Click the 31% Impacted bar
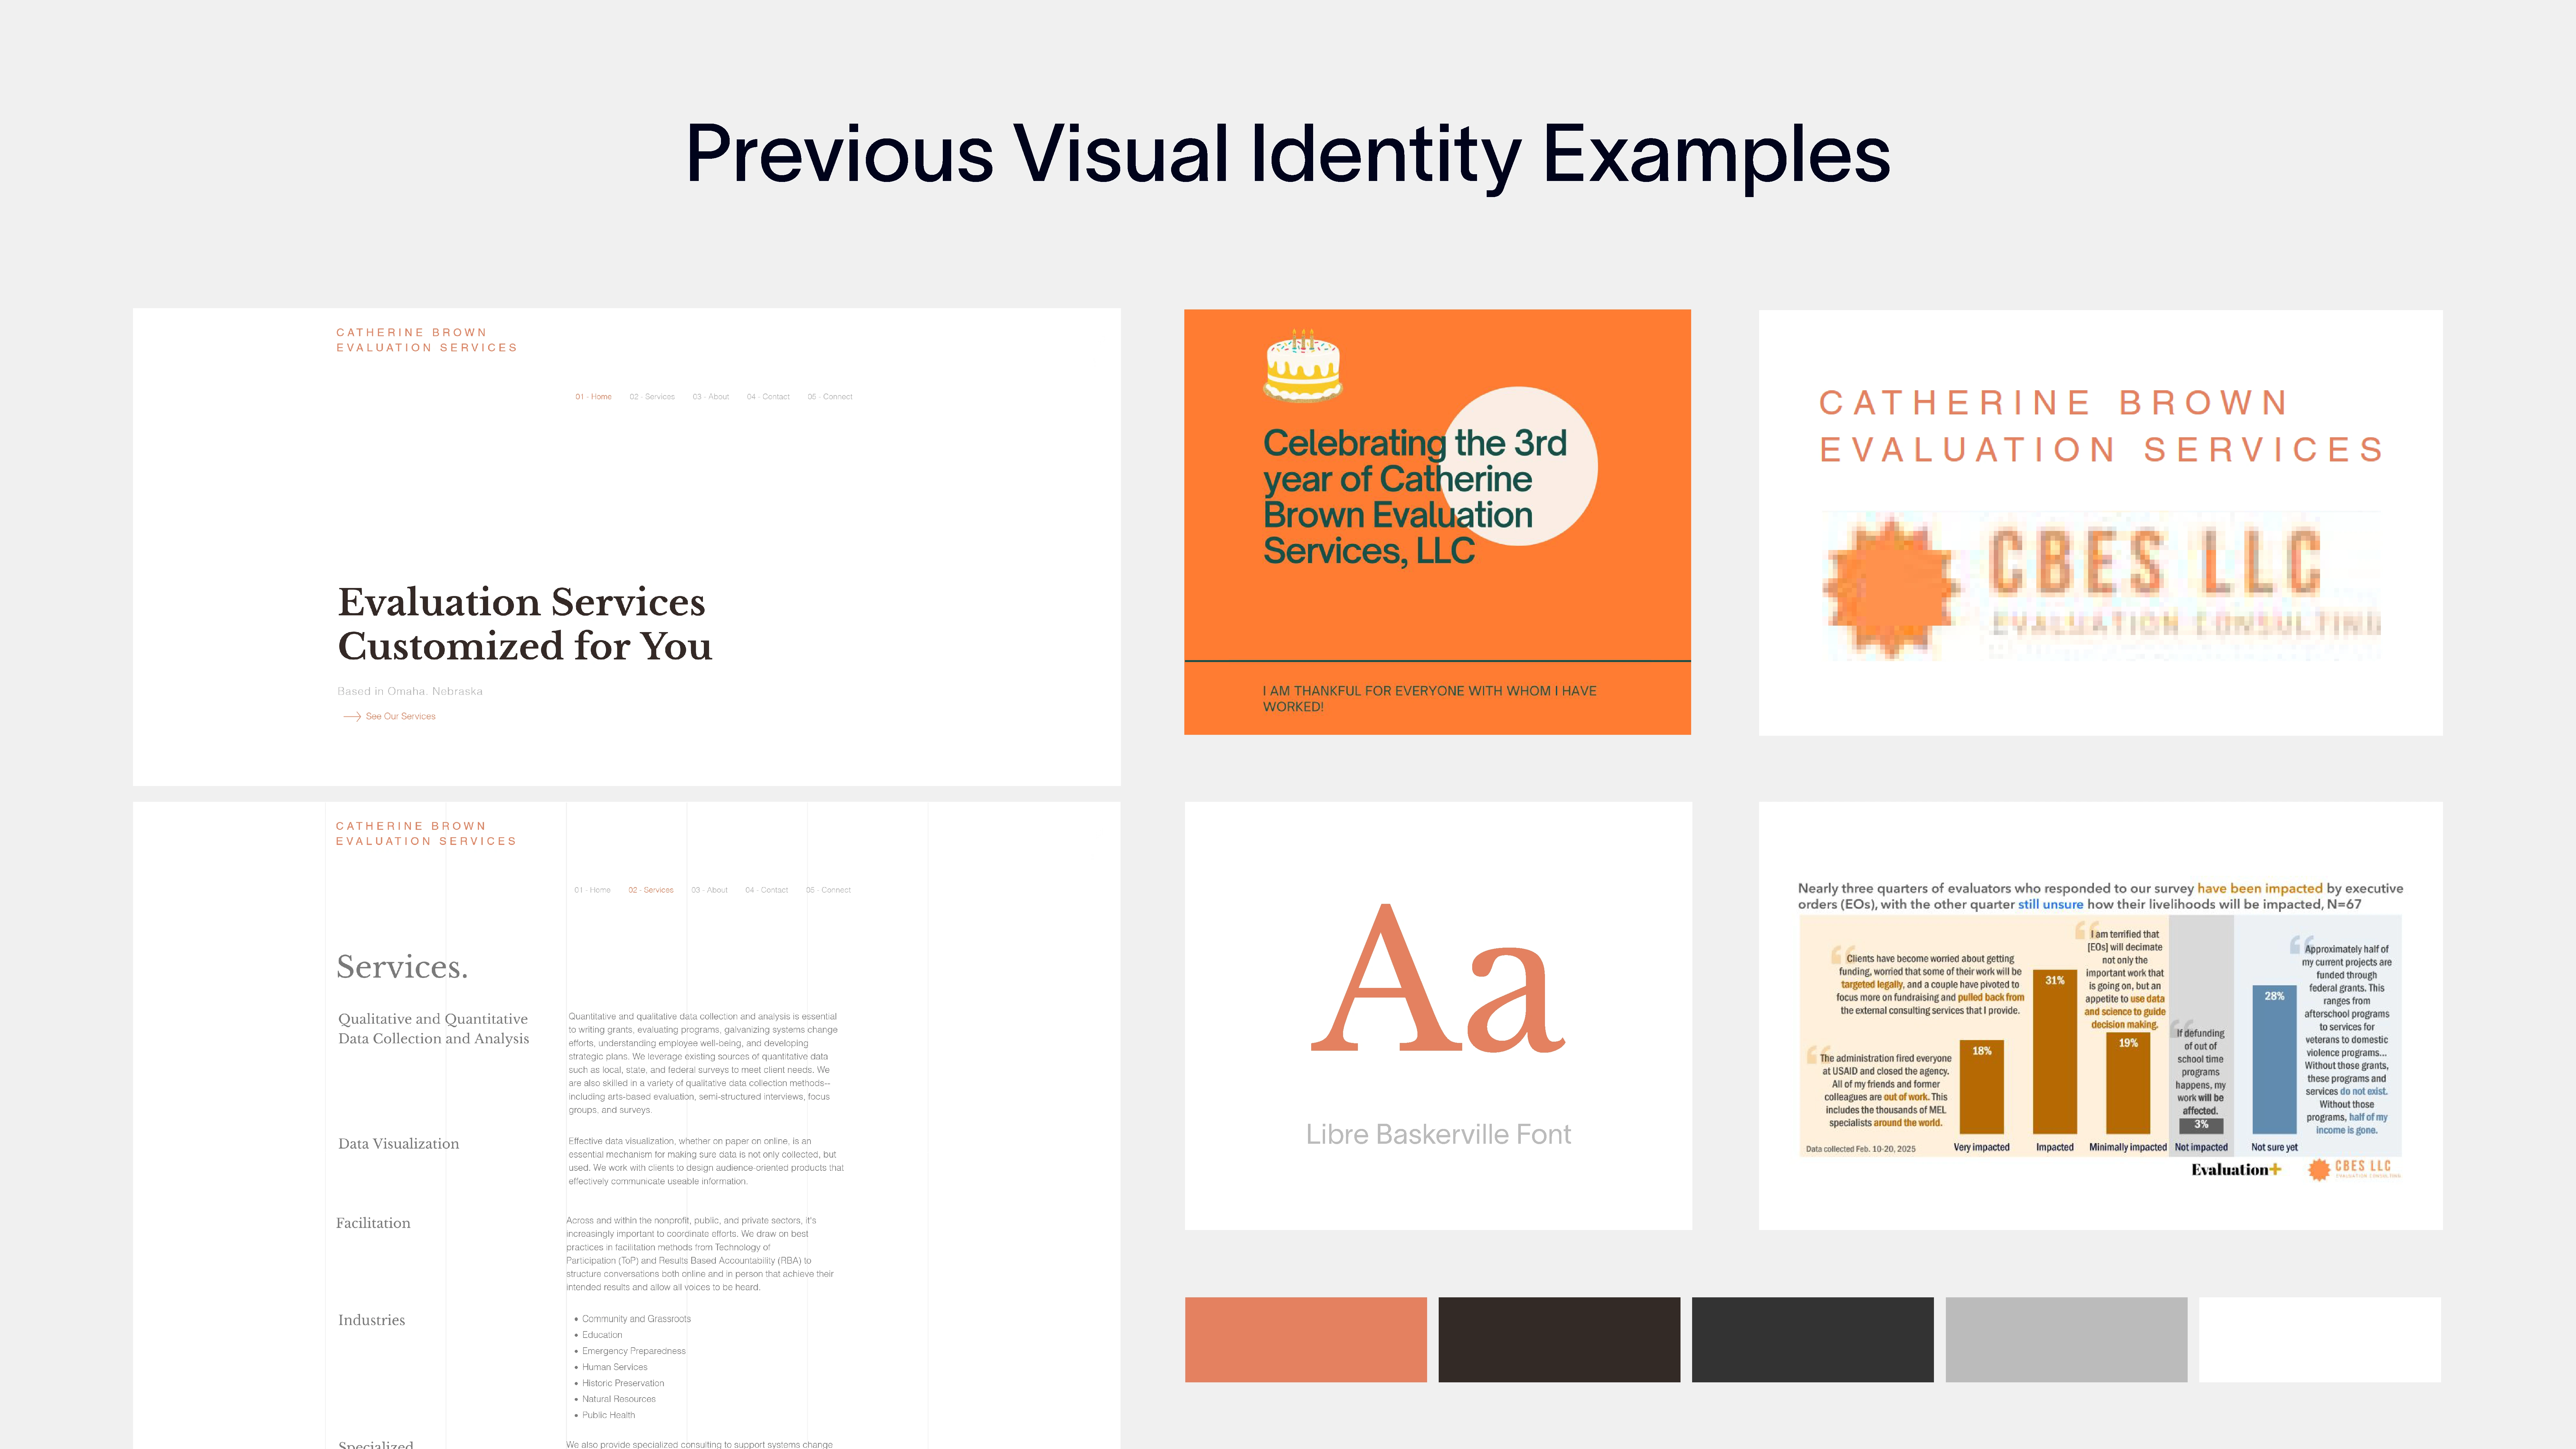The image size is (2576, 1449). [2055, 1052]
